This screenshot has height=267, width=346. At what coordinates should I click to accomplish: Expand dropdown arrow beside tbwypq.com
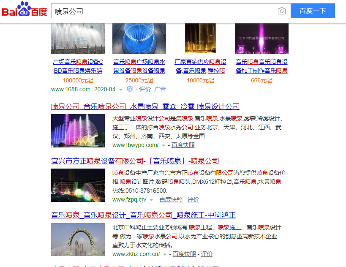click(163, 145)
